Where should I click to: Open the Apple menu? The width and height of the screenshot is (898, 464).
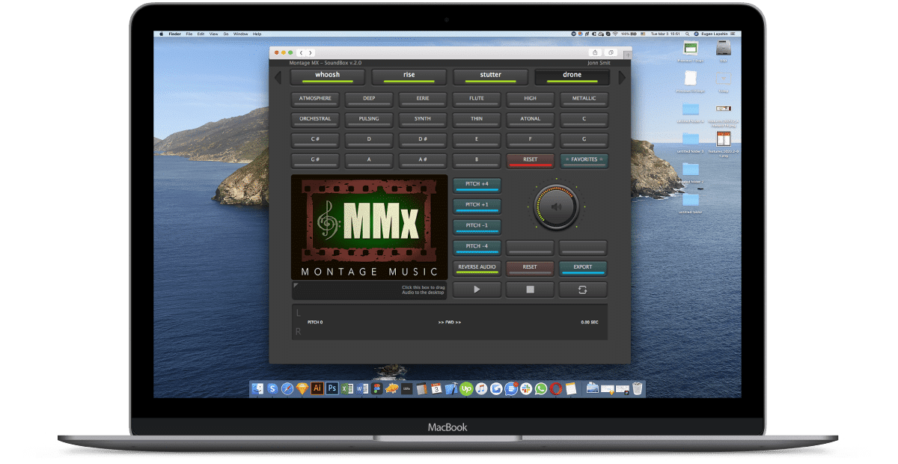[x=161, y=34]
